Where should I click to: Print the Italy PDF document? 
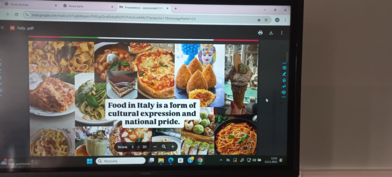pos(260,33)
